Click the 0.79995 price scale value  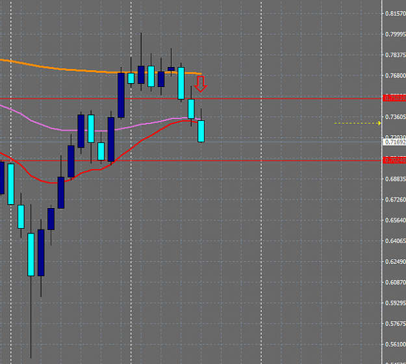coord(395,34)
